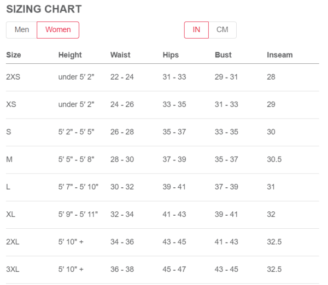
Task: Click the Hips column header
Action: point(171,55)
